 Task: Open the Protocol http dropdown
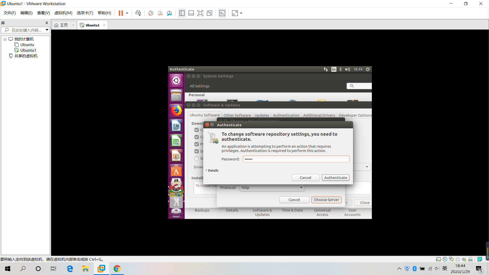[x=272, y=188]
